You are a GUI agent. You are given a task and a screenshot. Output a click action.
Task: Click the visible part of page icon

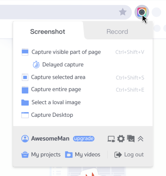tap(25, 52)
